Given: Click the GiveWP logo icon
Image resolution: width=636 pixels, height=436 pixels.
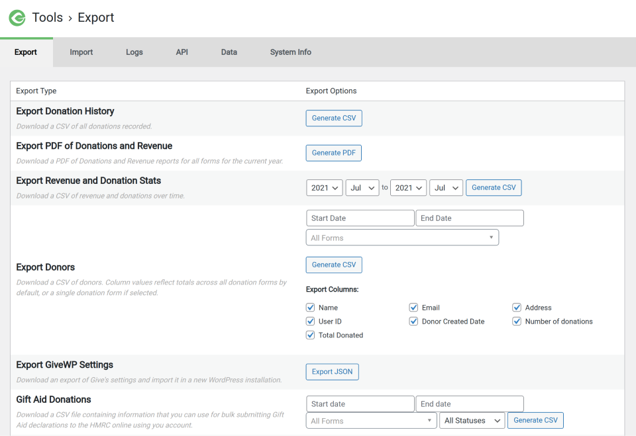Looking at the screenshot, I should pos(17,18).
